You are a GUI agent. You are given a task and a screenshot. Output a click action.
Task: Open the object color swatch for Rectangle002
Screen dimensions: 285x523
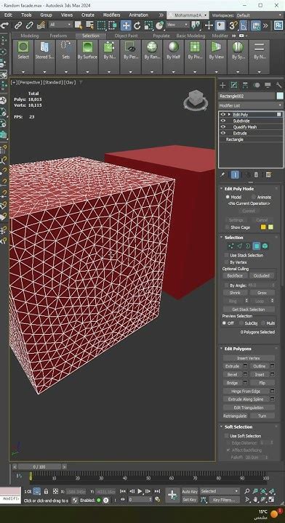(x=280, y=96)
